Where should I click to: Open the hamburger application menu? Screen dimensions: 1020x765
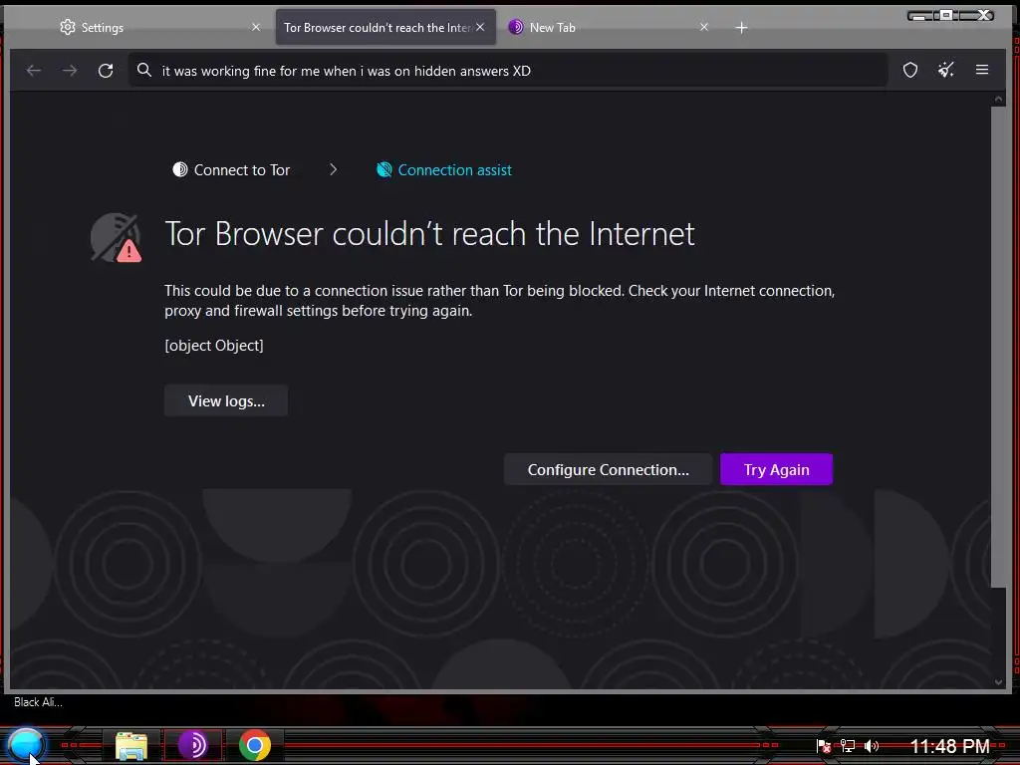[x=982, y=70]
